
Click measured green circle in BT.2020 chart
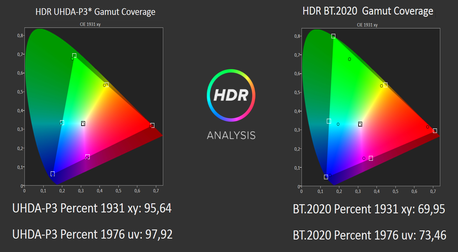349,59
